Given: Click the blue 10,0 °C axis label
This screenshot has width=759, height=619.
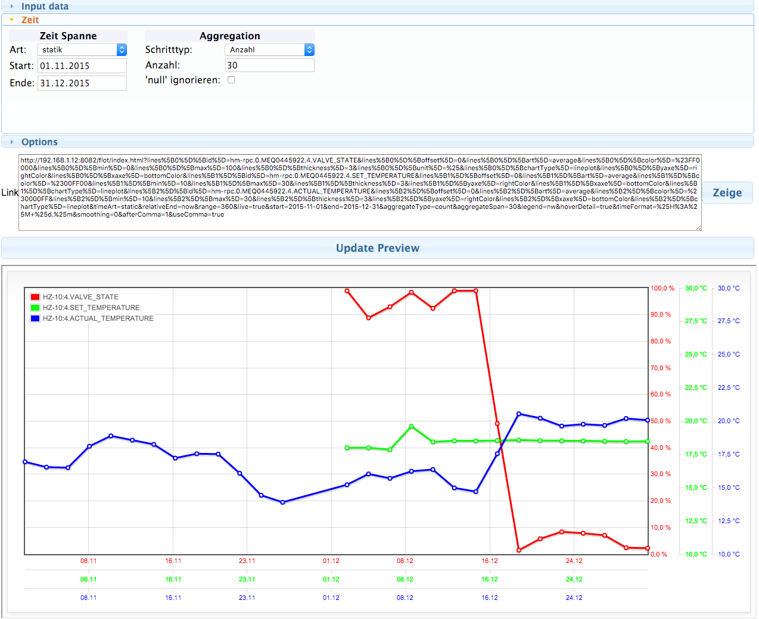Looking at the screenshot, I should 729,554.
